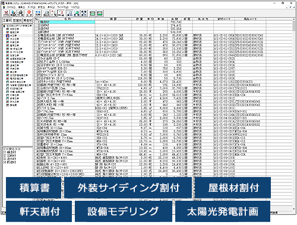Click the printer icon in the toolbar

click(21, 13)
